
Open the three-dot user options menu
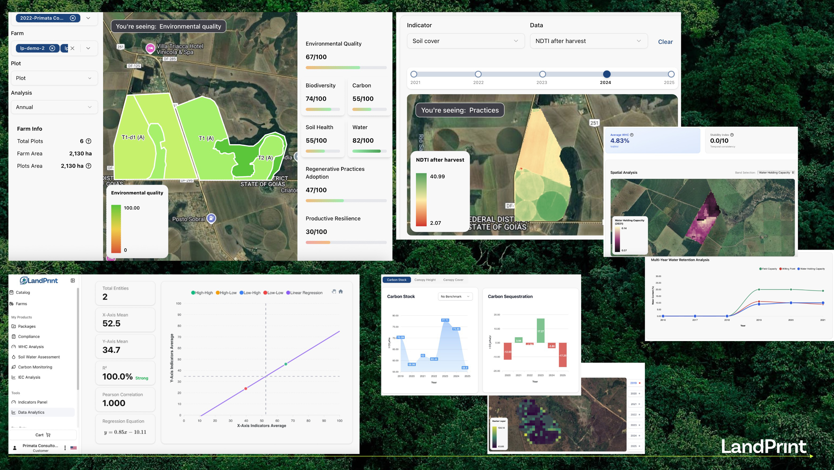65,448
